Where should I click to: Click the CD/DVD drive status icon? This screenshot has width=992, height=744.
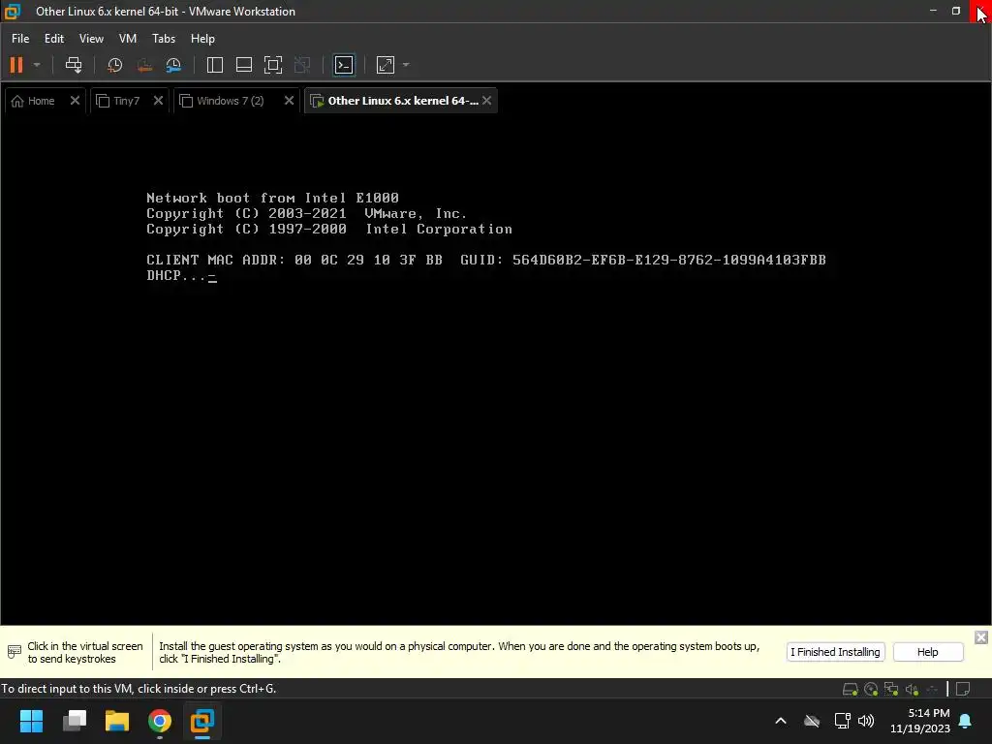point(871,689)
